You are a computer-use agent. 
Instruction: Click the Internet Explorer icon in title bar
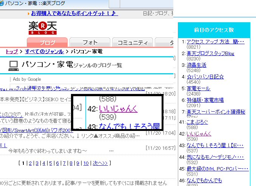[2, 3]
